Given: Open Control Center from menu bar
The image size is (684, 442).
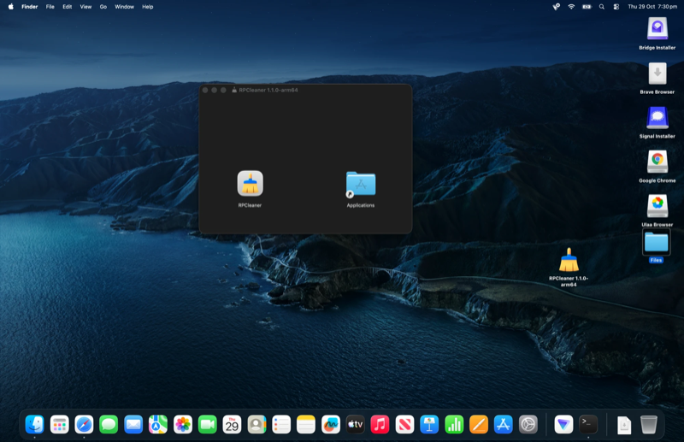Looking at the screenshot, I should [x=616, y=7].
